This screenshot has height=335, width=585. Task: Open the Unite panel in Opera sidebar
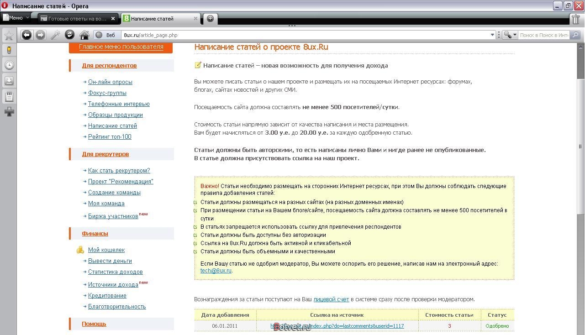(9, 50)
